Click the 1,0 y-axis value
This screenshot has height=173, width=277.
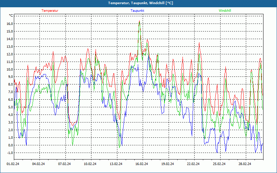tap(10, 137)
